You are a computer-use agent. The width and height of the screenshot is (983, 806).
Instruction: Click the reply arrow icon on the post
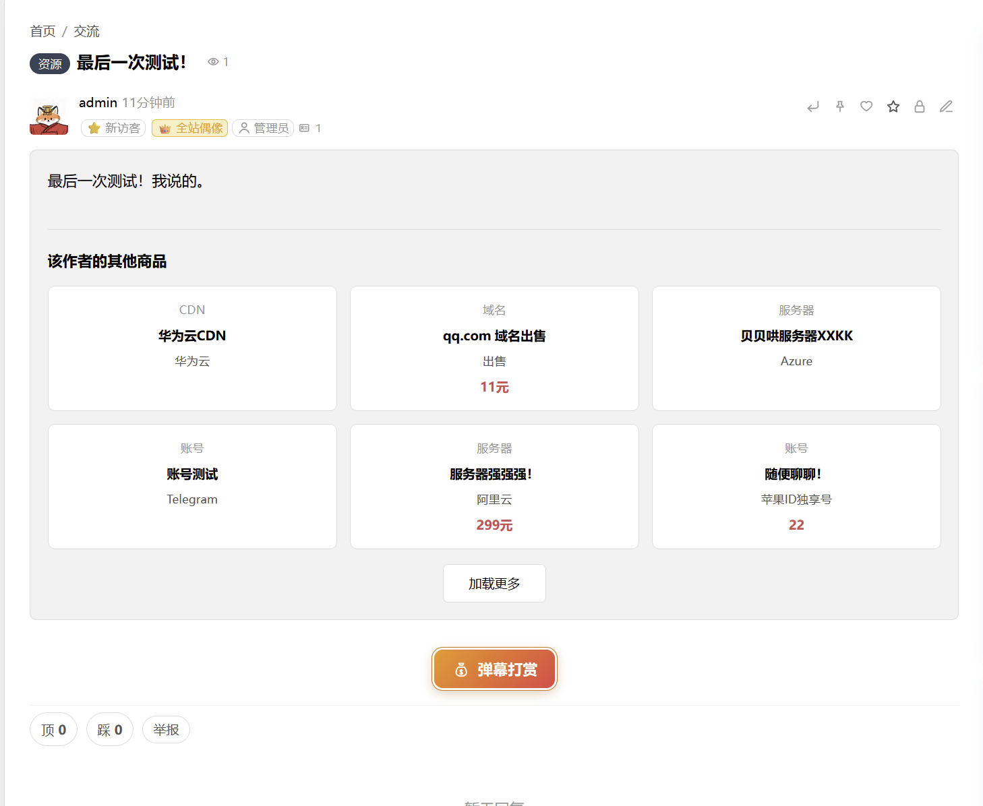tap(813, 106)
